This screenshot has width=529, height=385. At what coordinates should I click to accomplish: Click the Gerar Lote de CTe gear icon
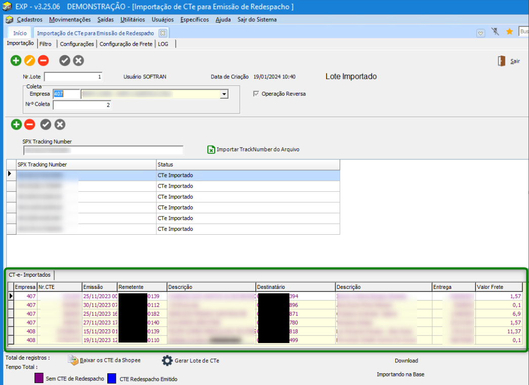[x=167, y=361]
